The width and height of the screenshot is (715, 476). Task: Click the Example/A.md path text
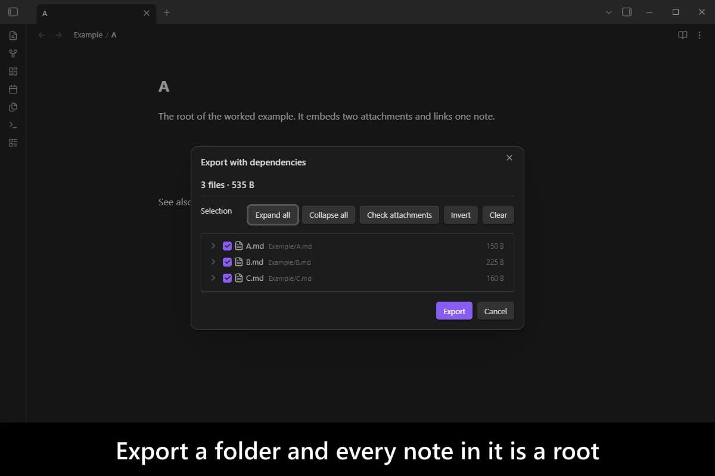tap(290, 246)
